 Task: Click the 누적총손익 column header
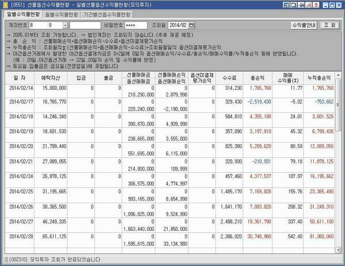point(319,78)
